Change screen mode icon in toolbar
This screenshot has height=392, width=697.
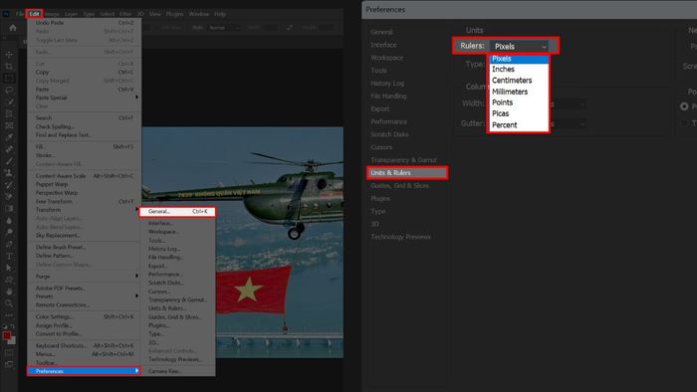coord(9,364)
